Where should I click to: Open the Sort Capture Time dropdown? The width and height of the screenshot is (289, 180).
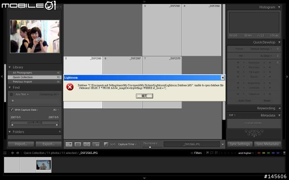[x=127, y=144]
